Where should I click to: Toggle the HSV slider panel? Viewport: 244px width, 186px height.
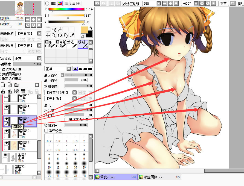pyautogui.click(x=60, y=4)
